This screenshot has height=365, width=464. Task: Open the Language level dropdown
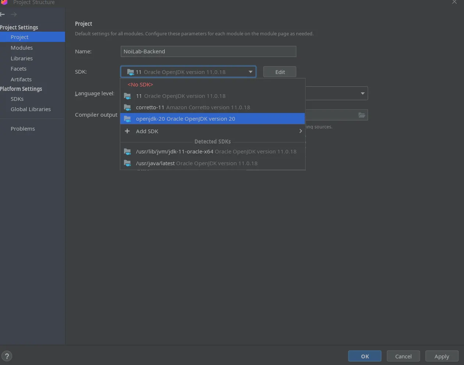point(363,93)
